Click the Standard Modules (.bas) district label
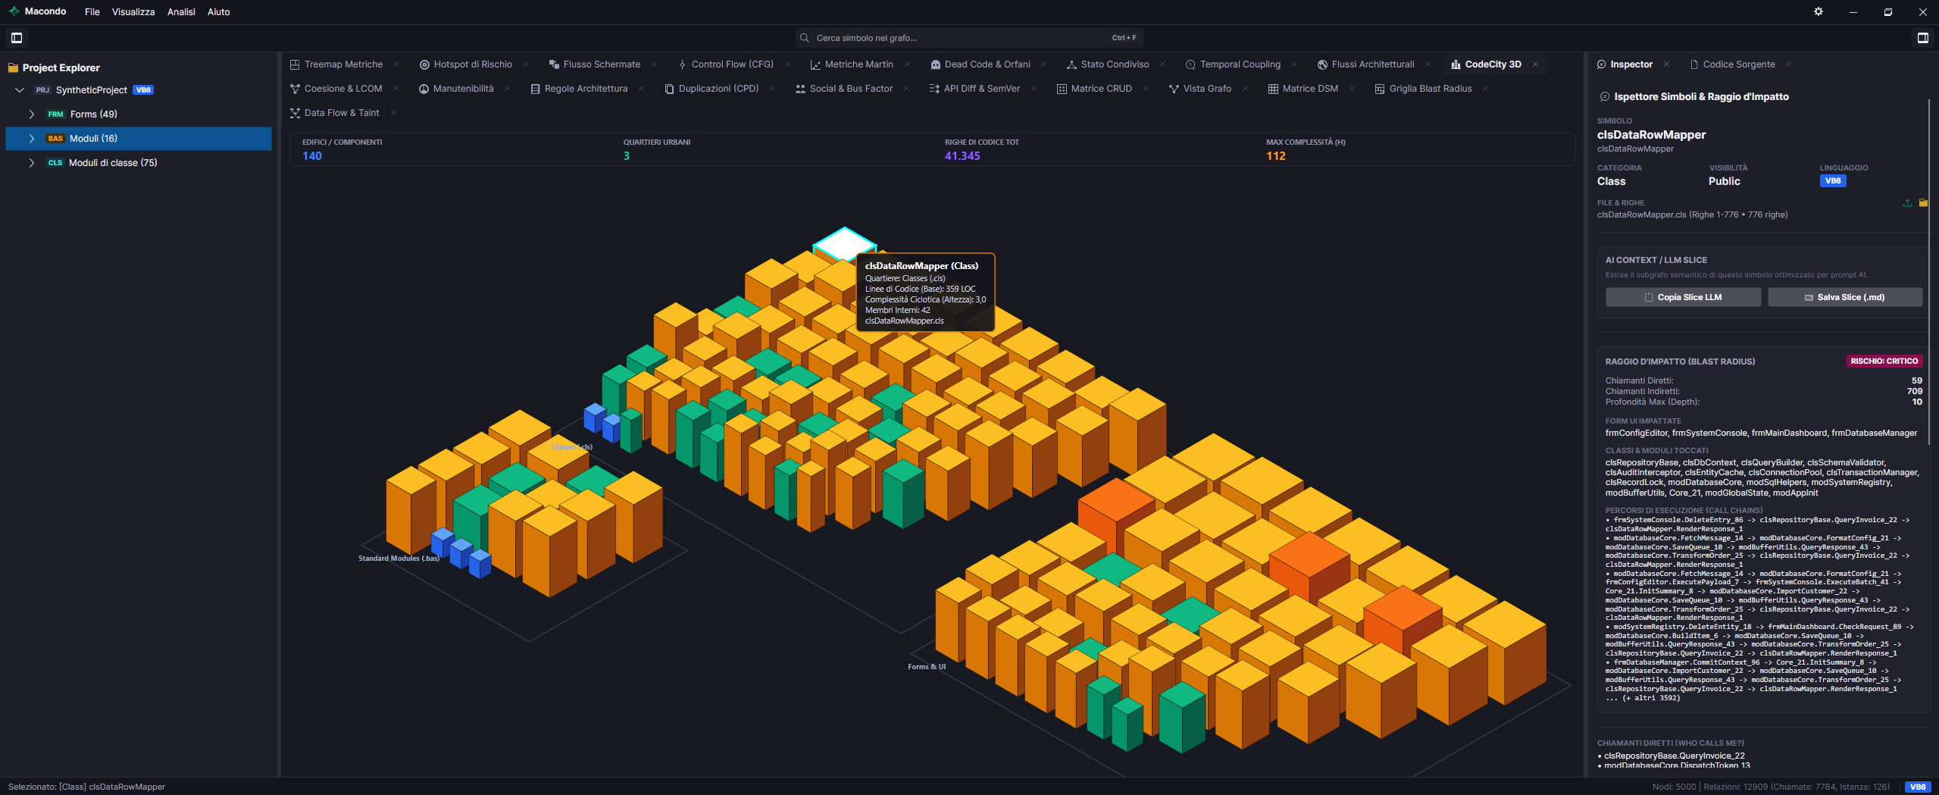Image resolution: width=1939 pixels, height=795 pixels. [399, 559]
